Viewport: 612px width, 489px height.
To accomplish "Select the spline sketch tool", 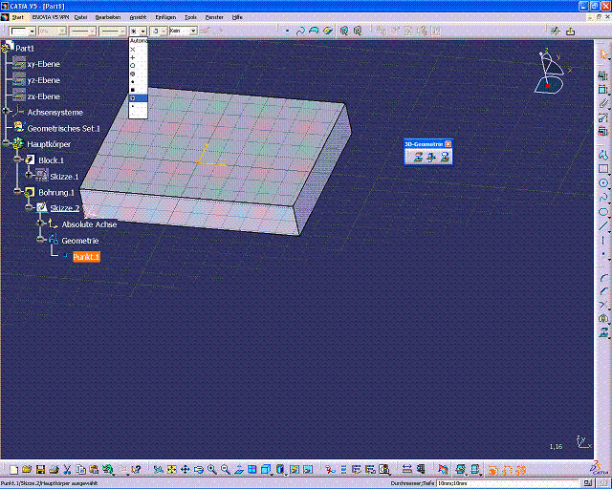I will coord(603,198).
